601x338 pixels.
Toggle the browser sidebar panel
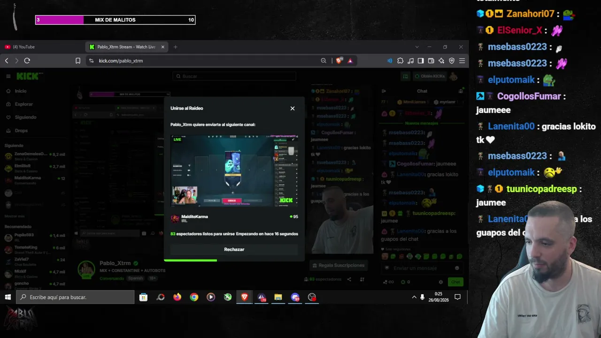point(421,61)
